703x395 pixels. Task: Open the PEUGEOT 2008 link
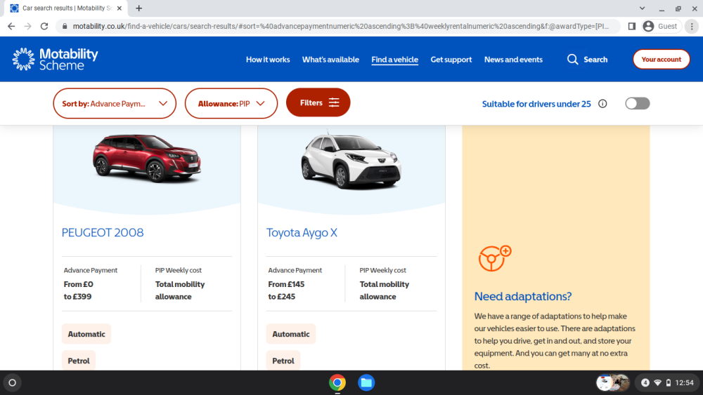pos(103,233)
